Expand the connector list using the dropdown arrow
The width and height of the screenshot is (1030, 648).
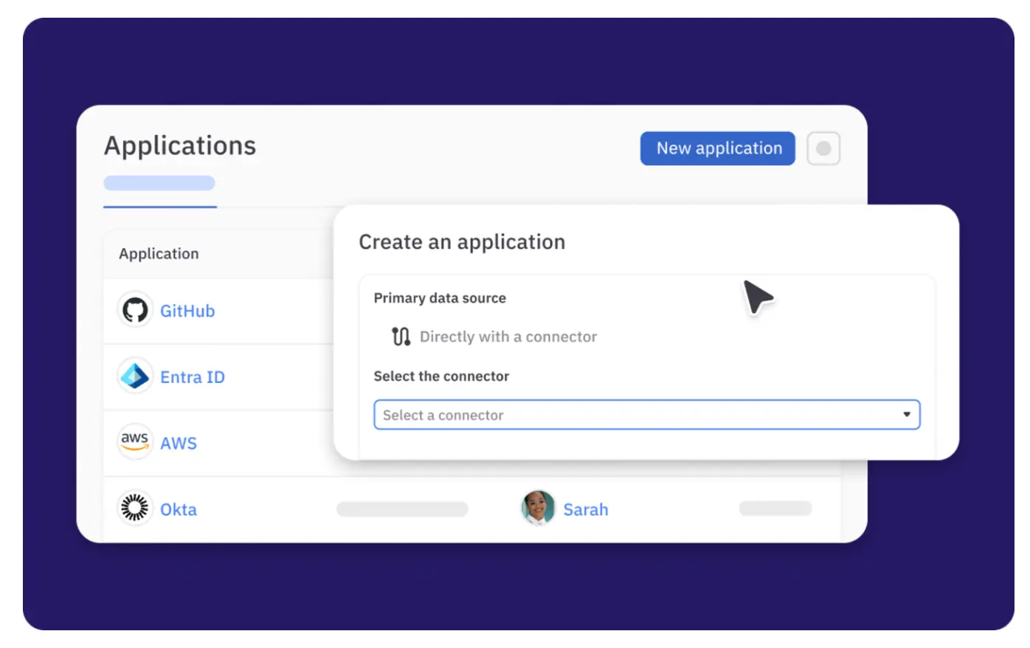(906, 415)
